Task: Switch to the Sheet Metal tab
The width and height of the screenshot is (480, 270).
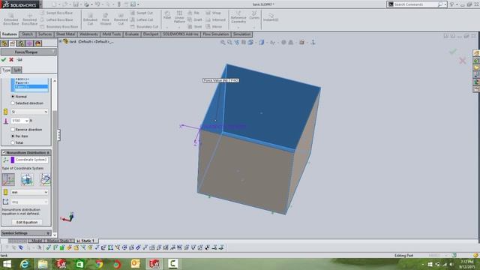Action: click(x=65, y=34)
